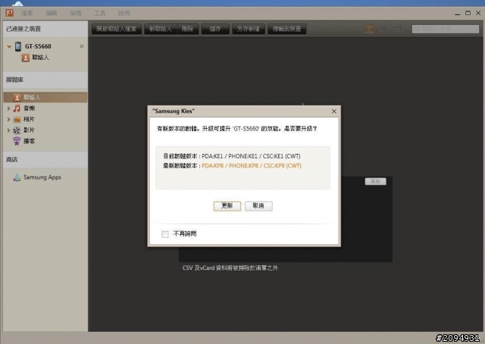Click the 播客 podcast icon

click(x=17, y=141)
